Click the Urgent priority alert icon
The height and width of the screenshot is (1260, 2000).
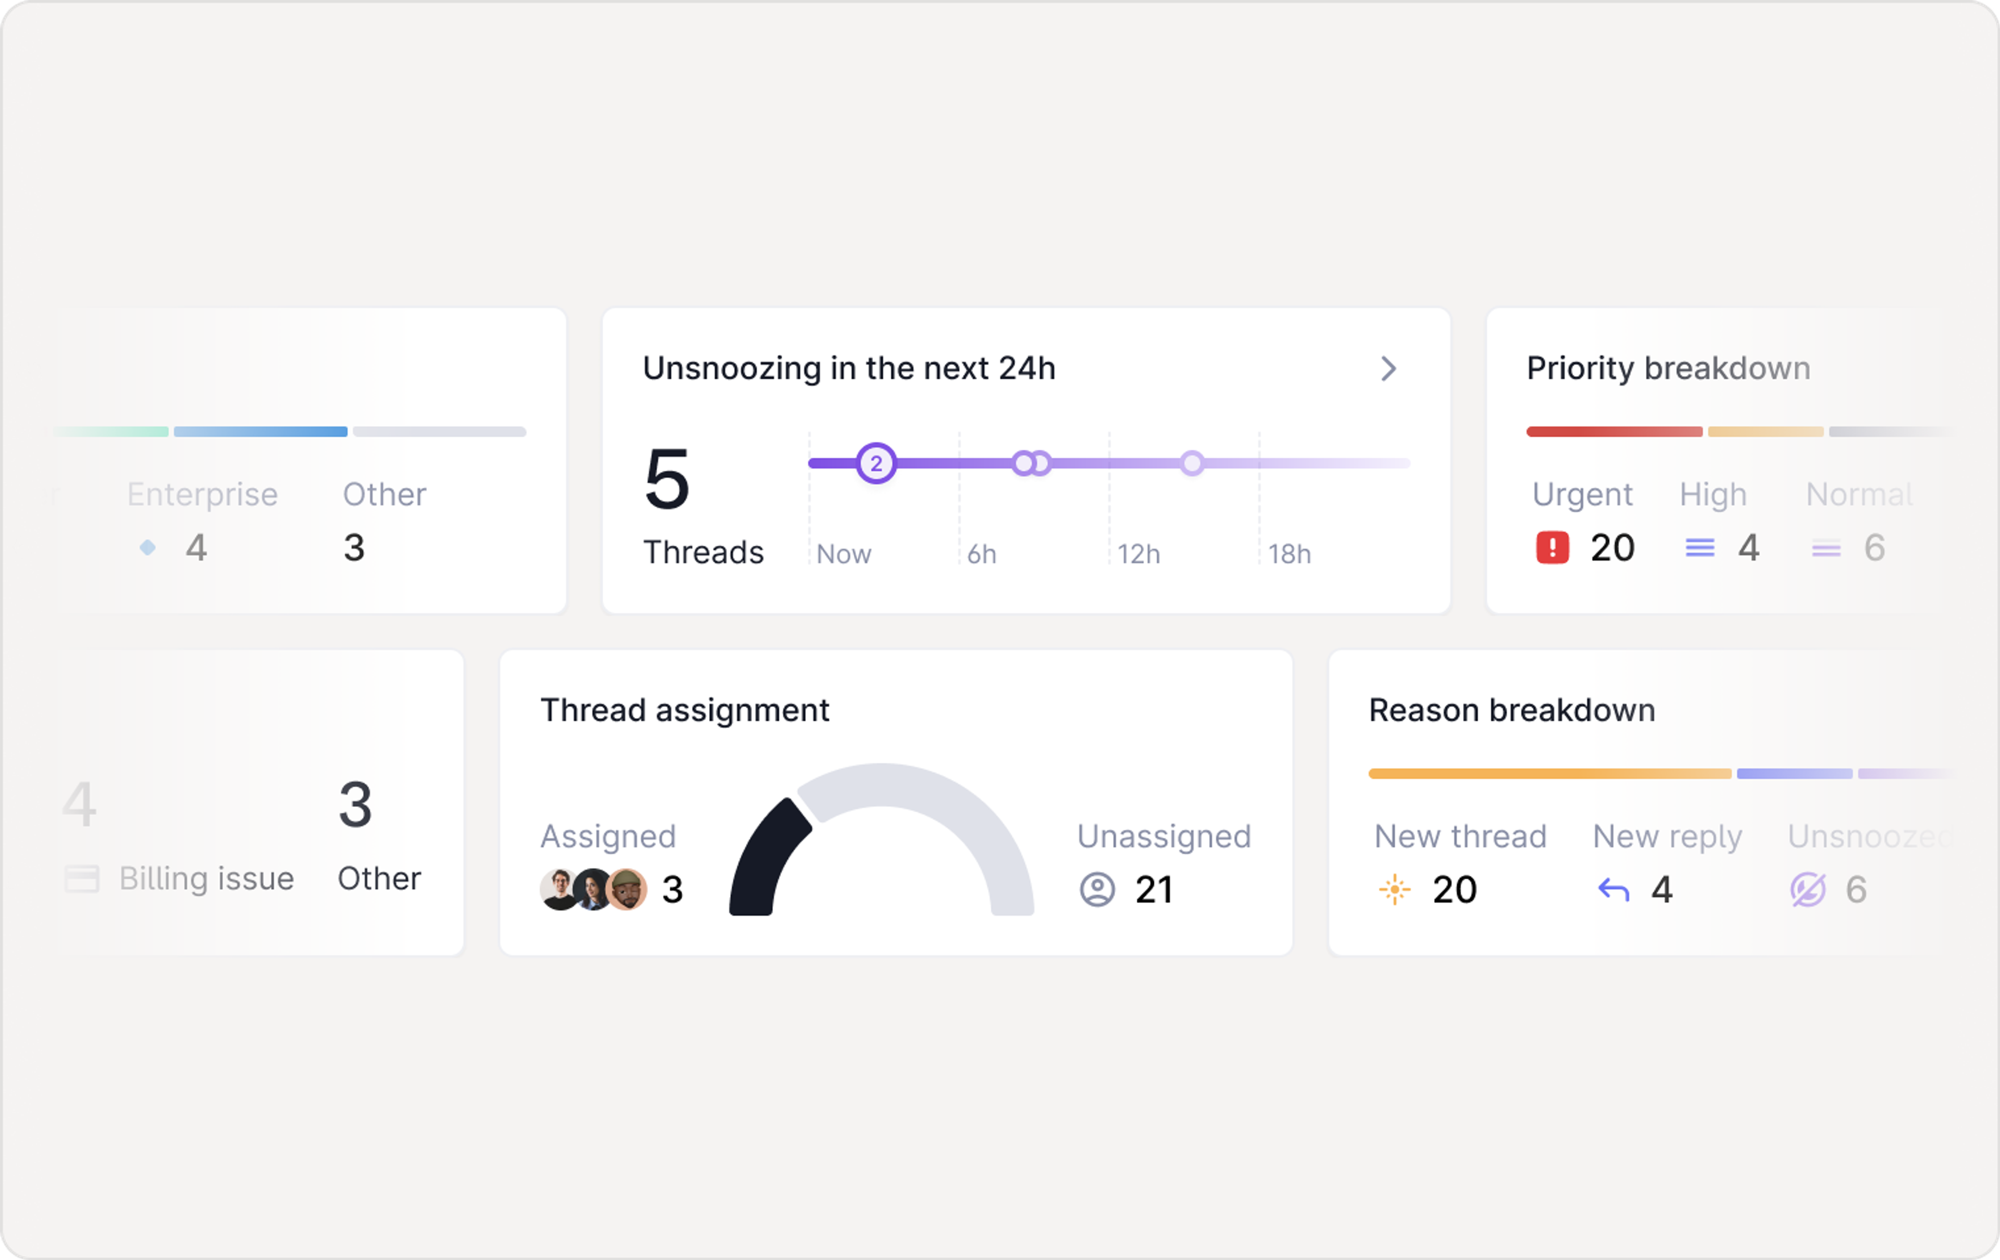(1553, 547)
